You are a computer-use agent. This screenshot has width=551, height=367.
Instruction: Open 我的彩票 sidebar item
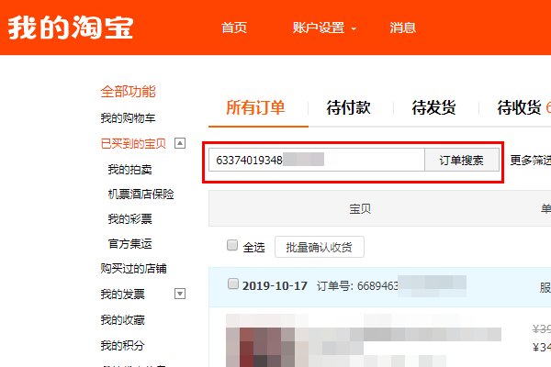pyautogui.click(x=129, y=218)
